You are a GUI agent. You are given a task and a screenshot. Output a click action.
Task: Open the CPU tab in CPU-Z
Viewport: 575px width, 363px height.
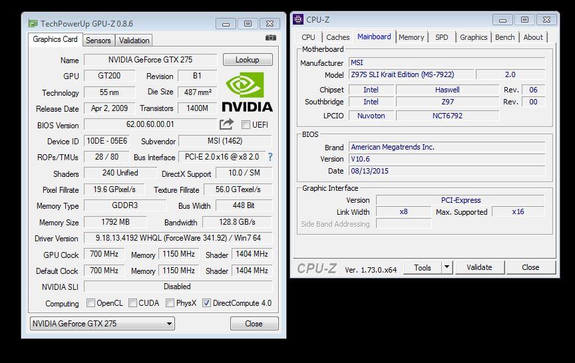(x=308, y=37)
